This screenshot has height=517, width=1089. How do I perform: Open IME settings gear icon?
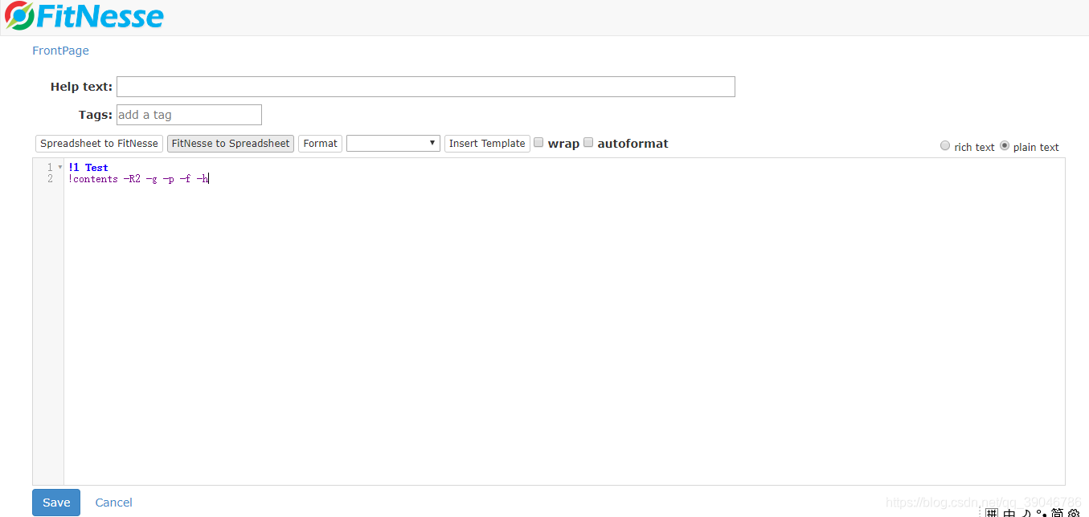click(x=1074, y=513)
